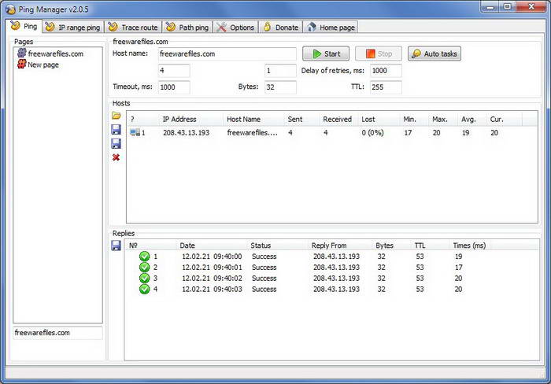The width and height of the screenshot is (551, 384).
Task: Click the Reply From column header
Action: tap(341, 246)
